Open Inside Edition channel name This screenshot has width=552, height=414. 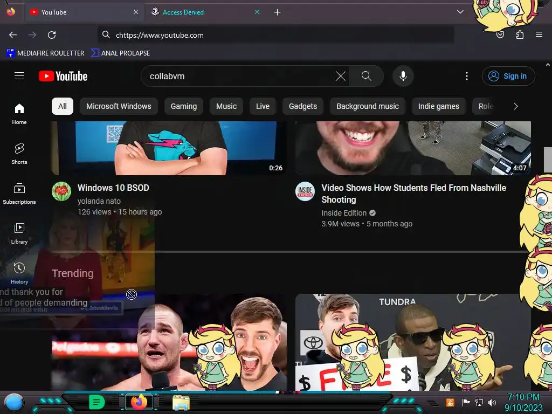tap(344, 213)
